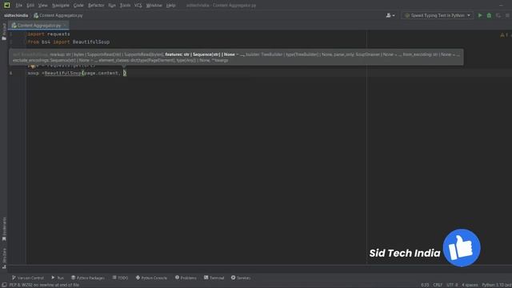Open the View menu
Image resolution: width=512 pixels, height=288 pixels.
42,6
